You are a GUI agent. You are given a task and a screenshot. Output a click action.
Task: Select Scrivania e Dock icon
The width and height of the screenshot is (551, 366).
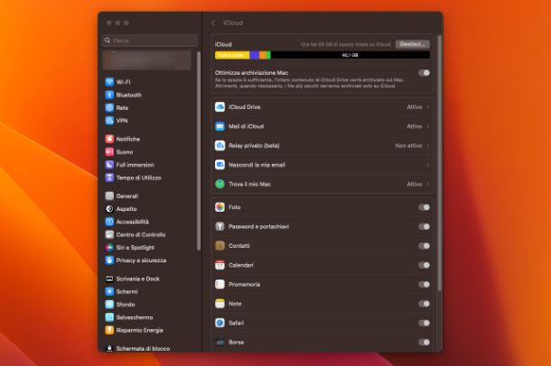(109, 279)
